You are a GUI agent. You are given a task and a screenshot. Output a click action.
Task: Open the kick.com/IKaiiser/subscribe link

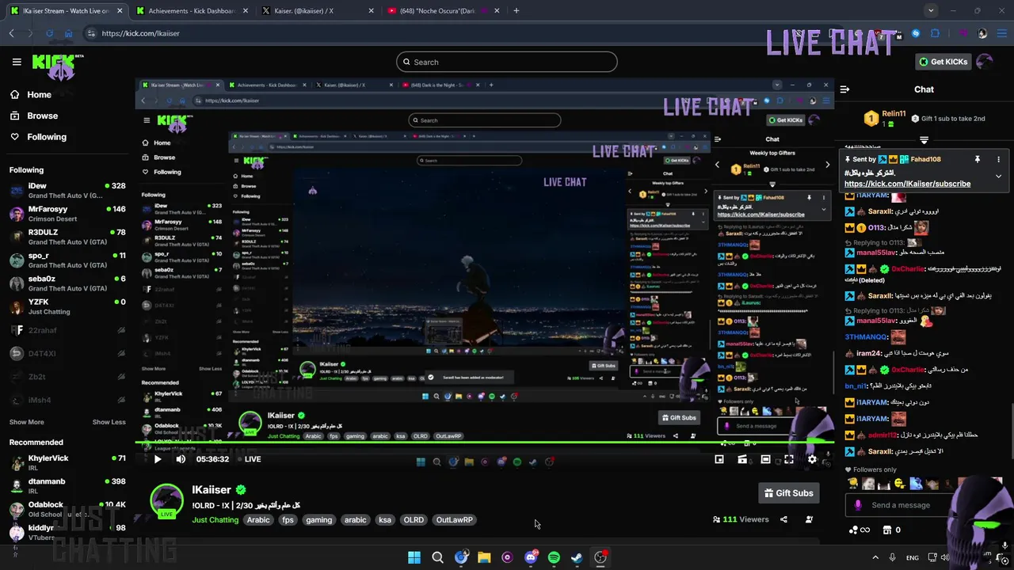907,184
